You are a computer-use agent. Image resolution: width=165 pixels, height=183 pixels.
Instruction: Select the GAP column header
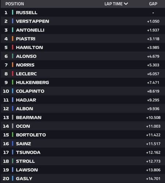[x=153, y=4]
